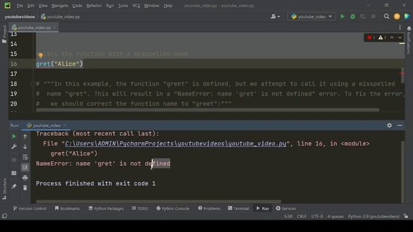The height and width of the screenshot is (232, 413).
Task: Open the Run menu
Action: [x=110, y=6]
